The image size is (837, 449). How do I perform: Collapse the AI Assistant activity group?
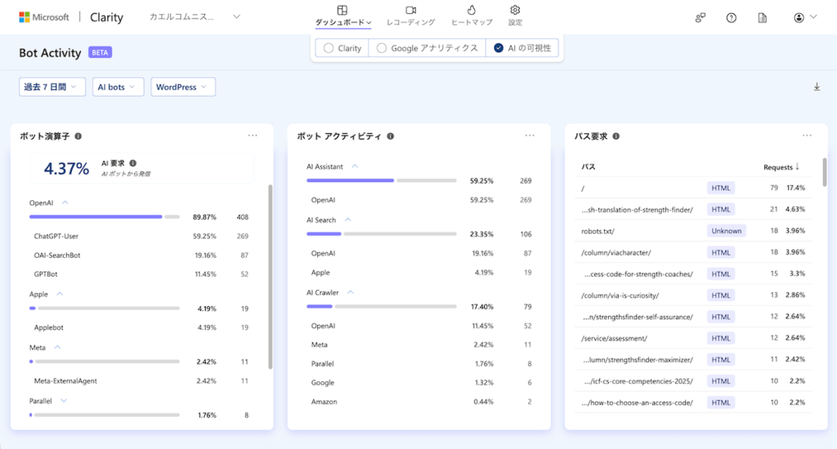(355, 167)
